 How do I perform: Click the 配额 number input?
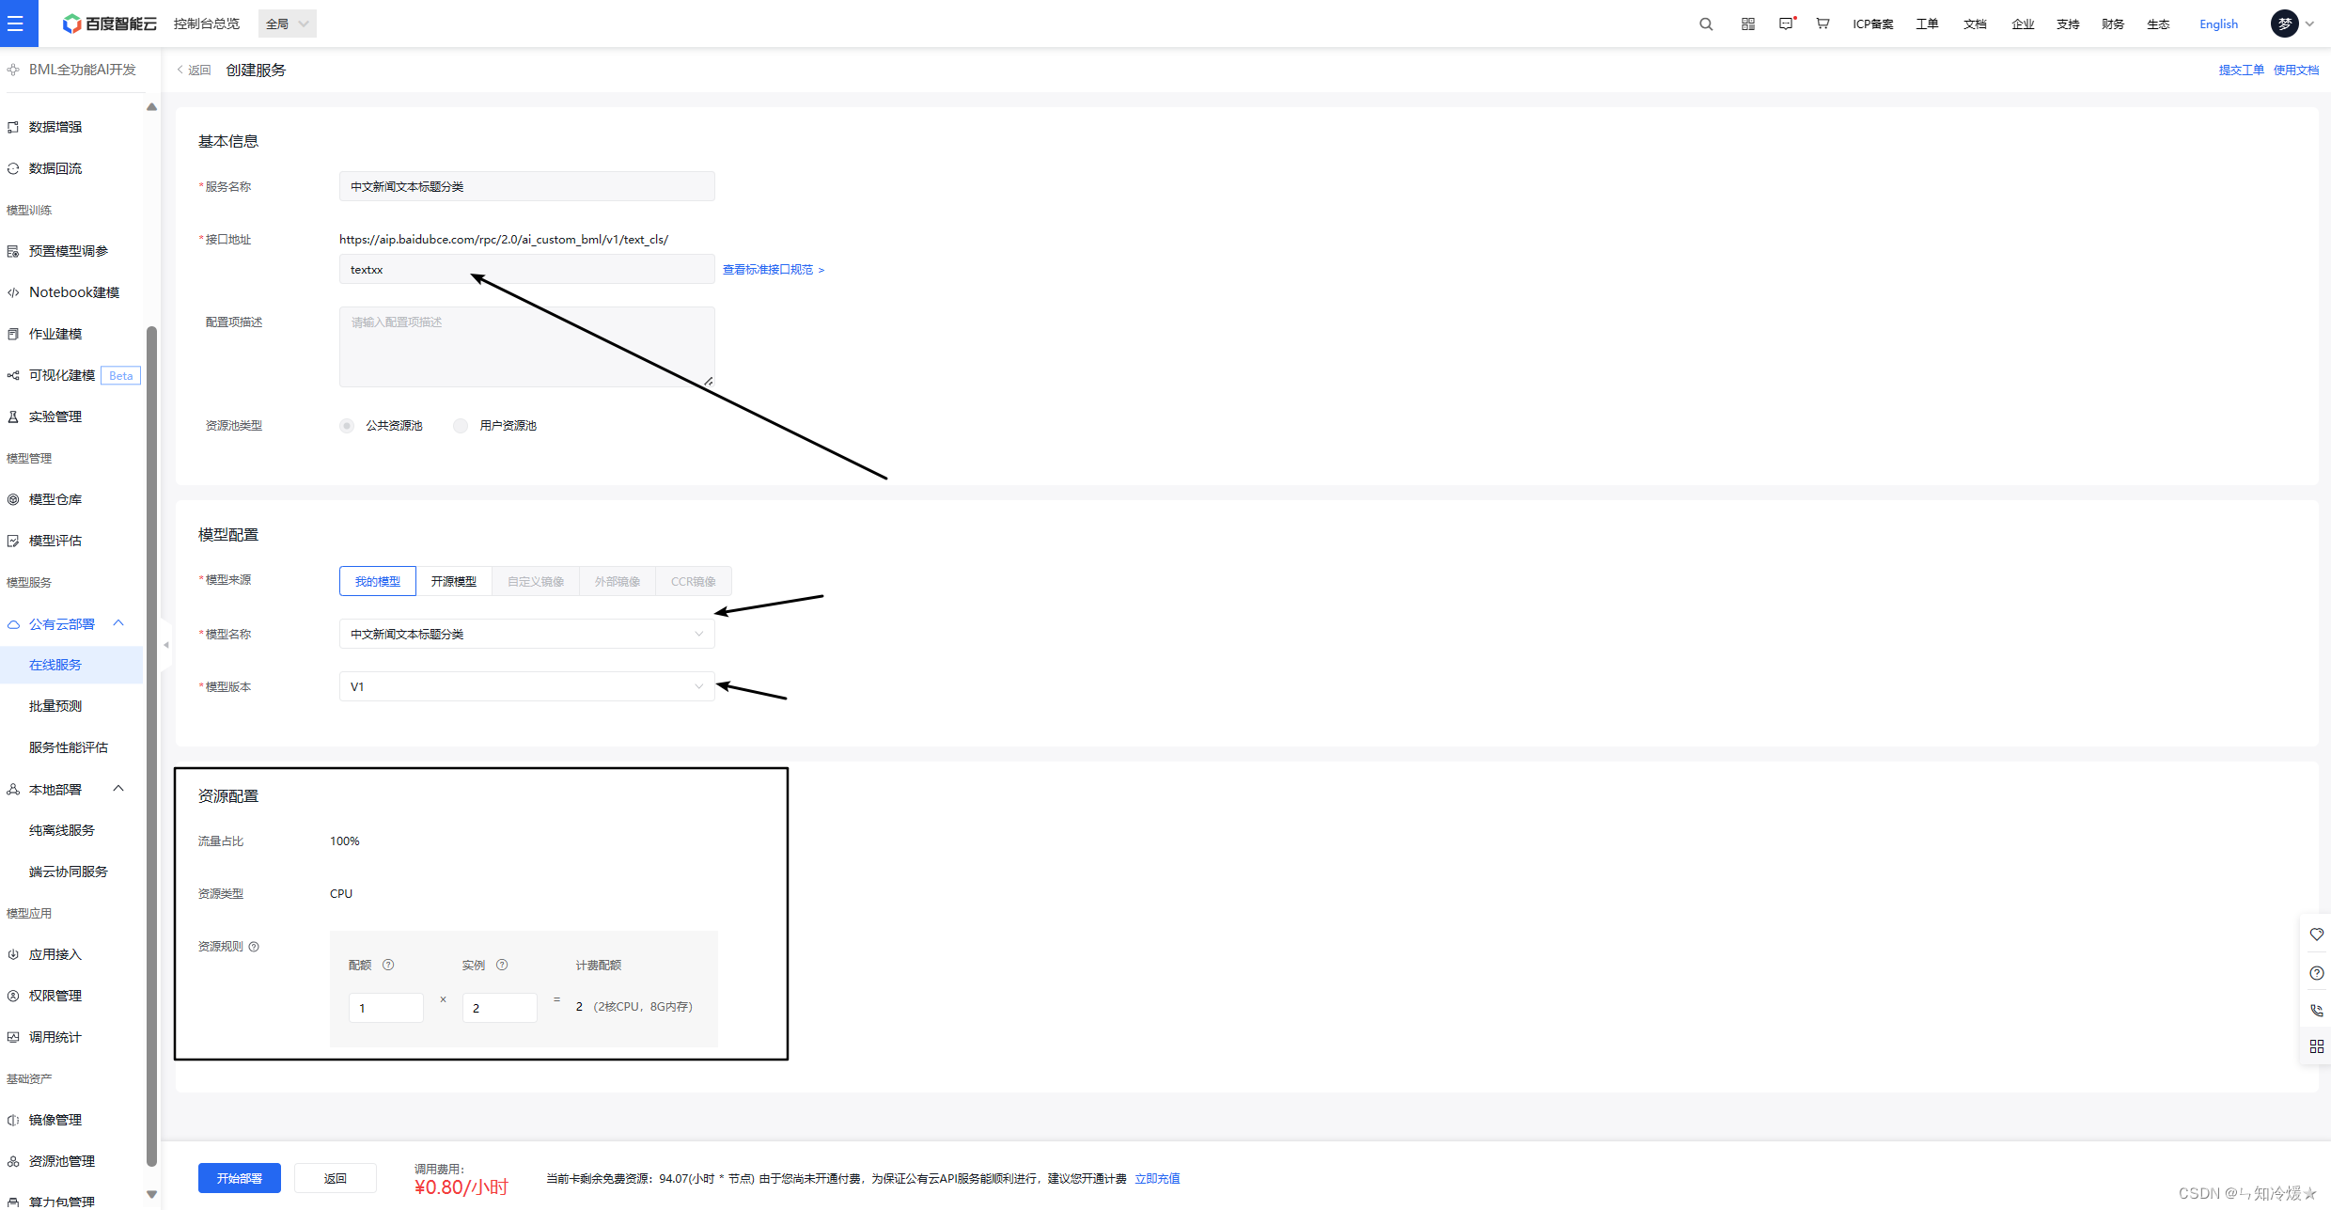coord(385,1007)
